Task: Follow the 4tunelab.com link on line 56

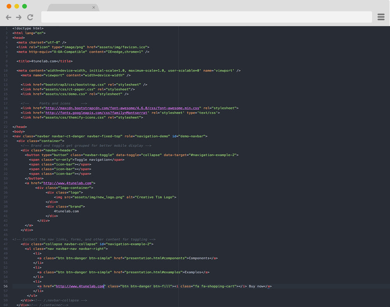Action: click(80, 286)
